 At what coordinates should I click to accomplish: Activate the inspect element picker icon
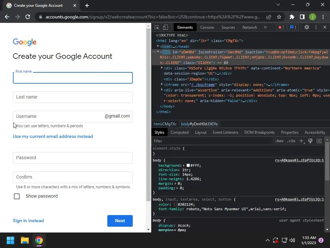(x=157, y=27)
